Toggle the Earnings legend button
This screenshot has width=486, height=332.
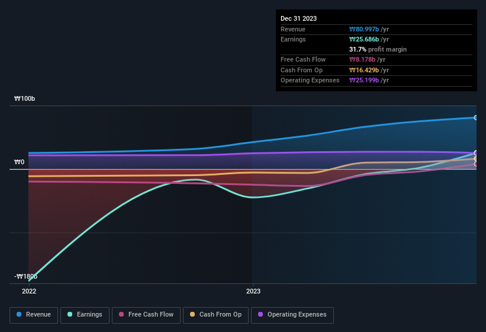(x=85, y=315)
